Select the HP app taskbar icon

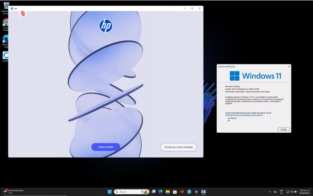coord(196,192)
